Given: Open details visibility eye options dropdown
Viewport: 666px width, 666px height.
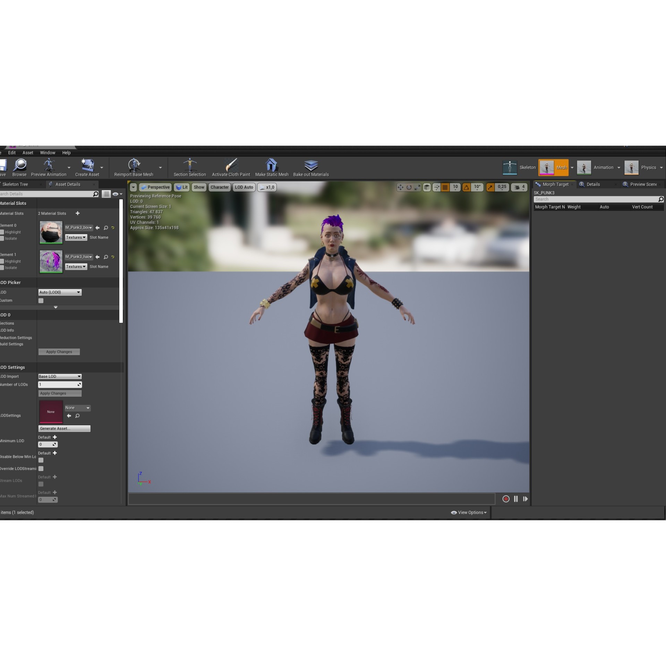Looking at the screenshot, I should pyautogui.click(x=118, y=194).
